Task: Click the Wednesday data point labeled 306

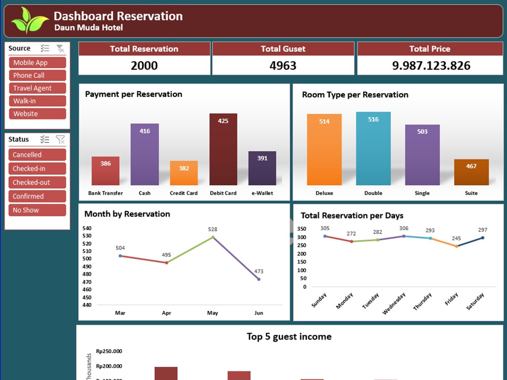Action: [x=404, y=236]
